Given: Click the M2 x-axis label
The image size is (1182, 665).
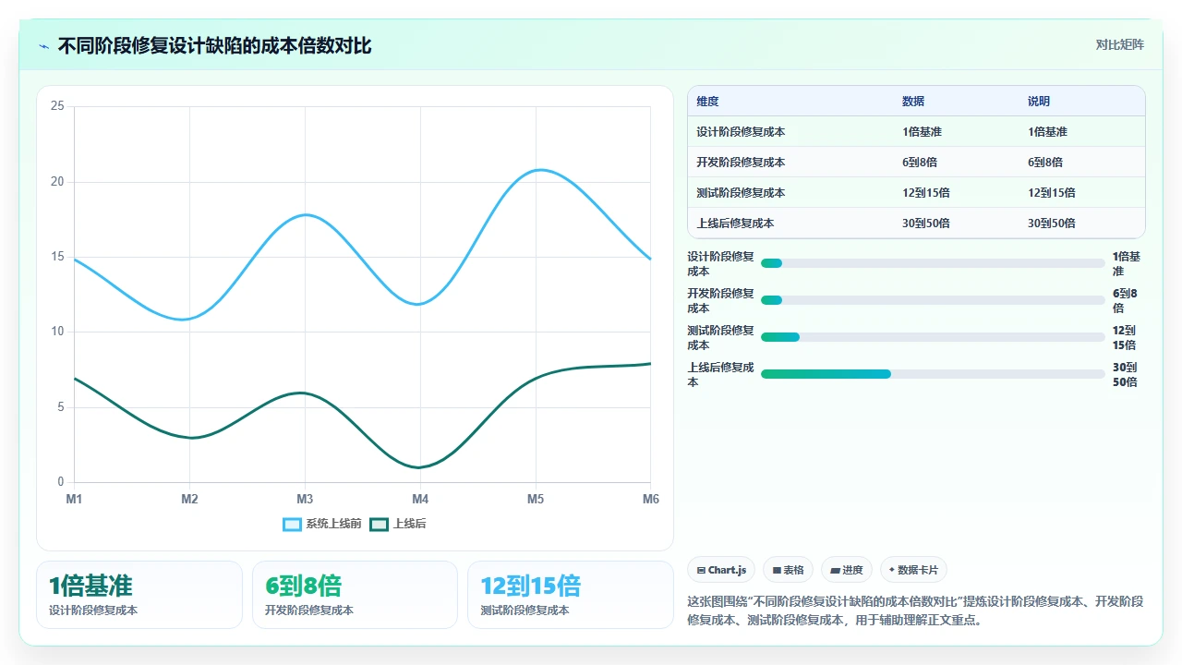Looking at the screenshot, I should point(189,499).
